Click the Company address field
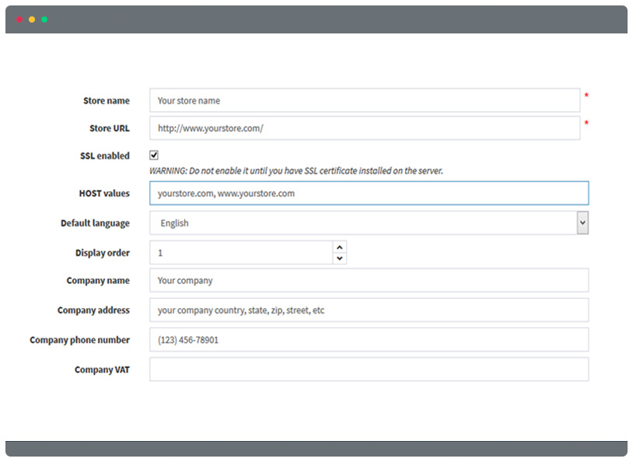Viewport: 633px width, 462px height. 369,310
